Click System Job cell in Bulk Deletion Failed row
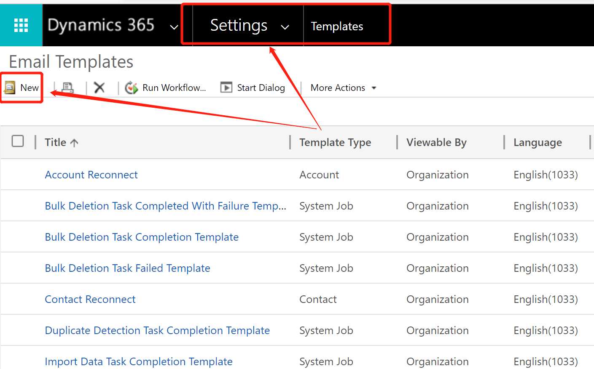This screenshot has width=594, height=369. point(326,268)
